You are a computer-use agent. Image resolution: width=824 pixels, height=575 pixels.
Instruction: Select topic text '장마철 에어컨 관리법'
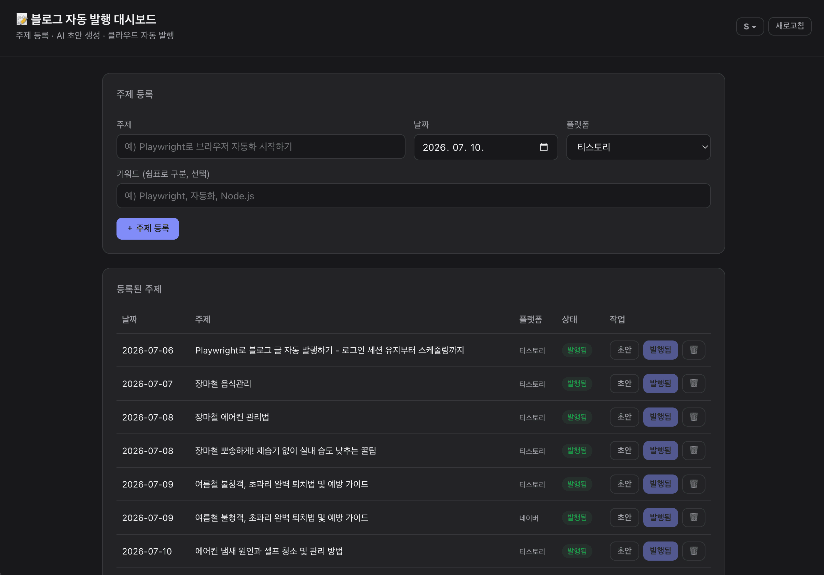(x=232, y=417)
